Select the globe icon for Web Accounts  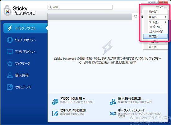(10, 40)
